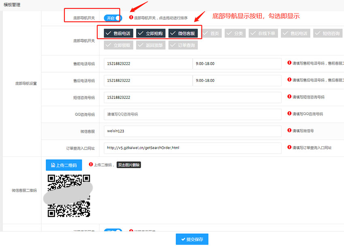Image resolution: width=344 pixels, height=246 pixels.
Task: Click the 订单查询入口网址 URL field
Action: 193,148
